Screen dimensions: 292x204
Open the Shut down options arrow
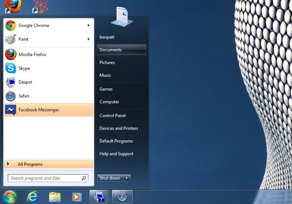(127, 178)
